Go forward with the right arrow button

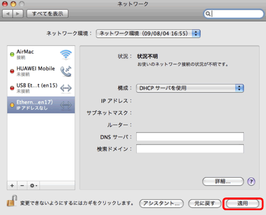pyautogui.click(x=18, y=14)
